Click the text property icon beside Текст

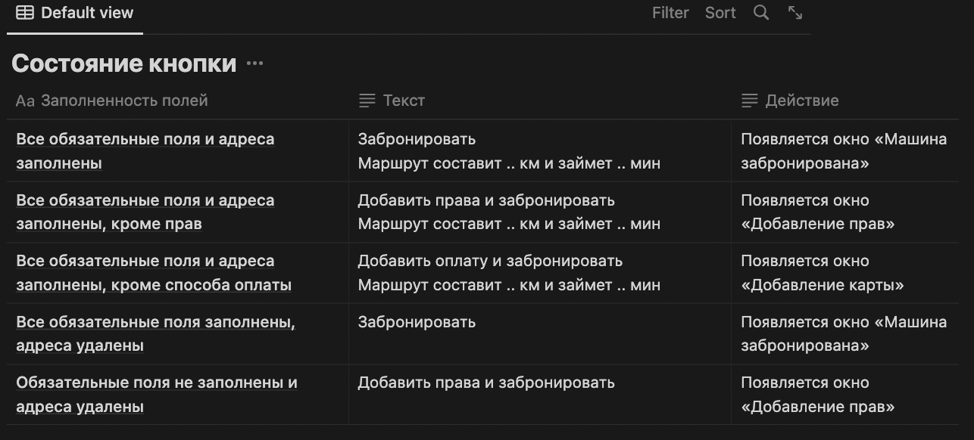tap(367, 100)
